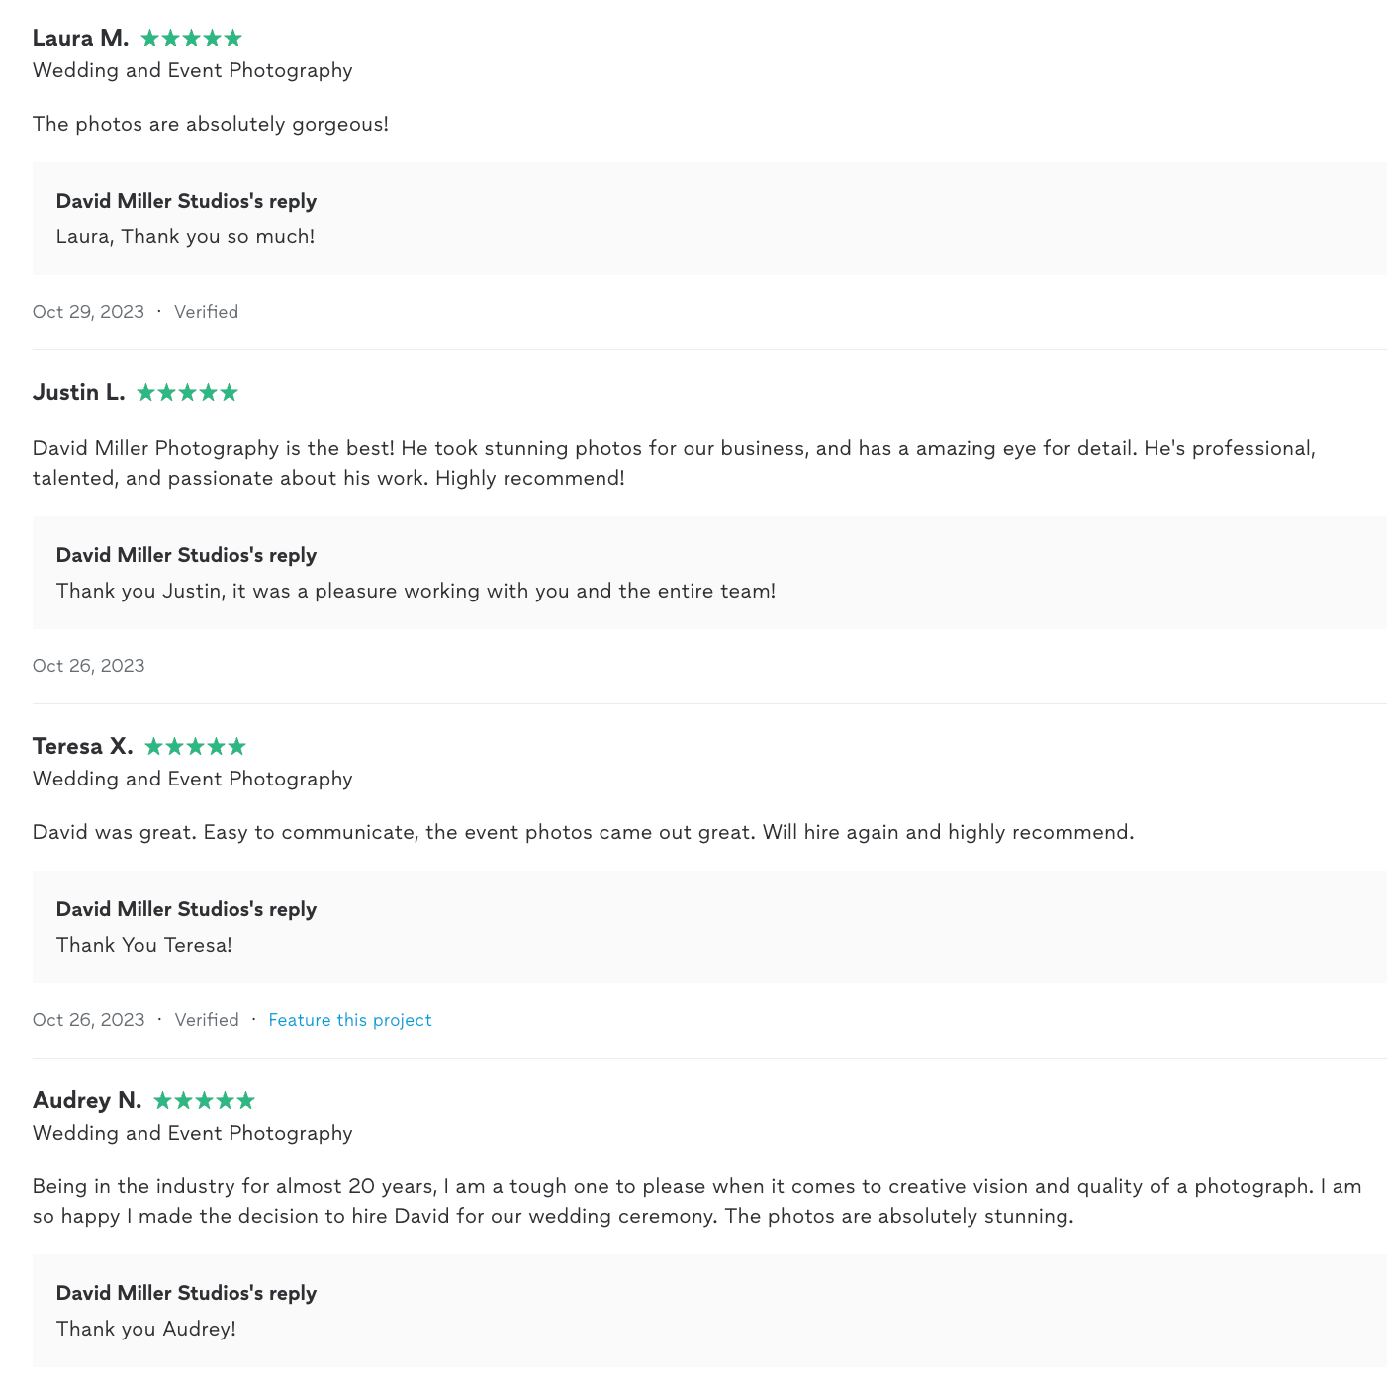Click the 'Laura, Thank you so much!' reply
1387x1385 pixels.
[185, 236]
